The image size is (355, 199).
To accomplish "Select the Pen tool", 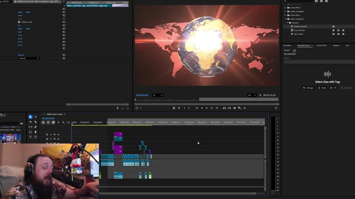I will tap(35, 127).
